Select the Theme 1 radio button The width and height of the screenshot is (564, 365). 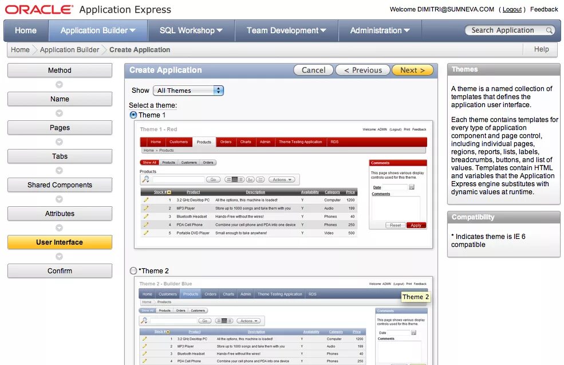tap(133, 115)
